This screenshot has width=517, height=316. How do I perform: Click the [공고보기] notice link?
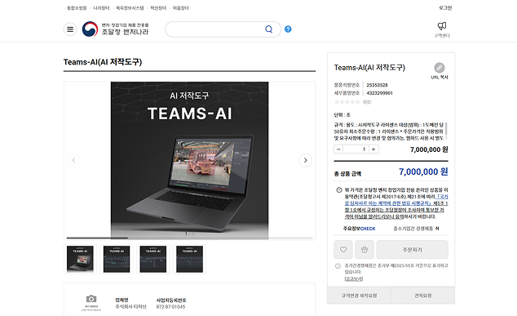tap(353, 278)
